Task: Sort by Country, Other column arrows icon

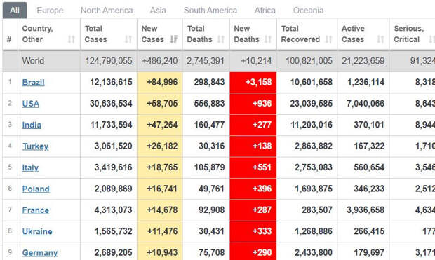Action: pyautogui.click(x=72, y=39)
